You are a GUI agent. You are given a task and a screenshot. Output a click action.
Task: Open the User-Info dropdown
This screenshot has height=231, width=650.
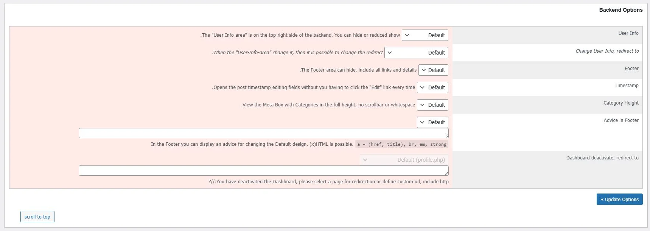pos(425,35)
